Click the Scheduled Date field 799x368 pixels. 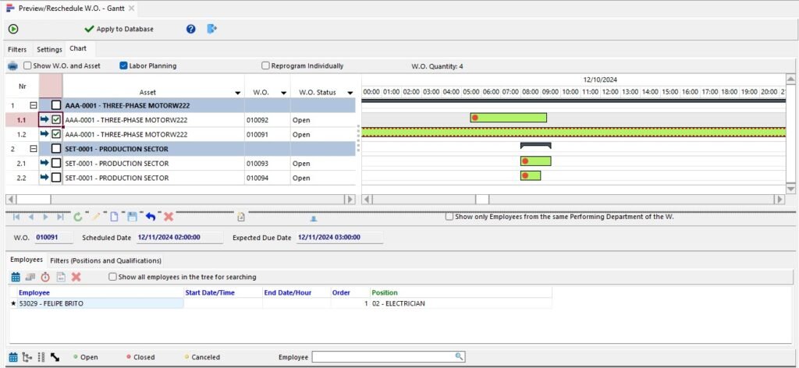(179, 238)
